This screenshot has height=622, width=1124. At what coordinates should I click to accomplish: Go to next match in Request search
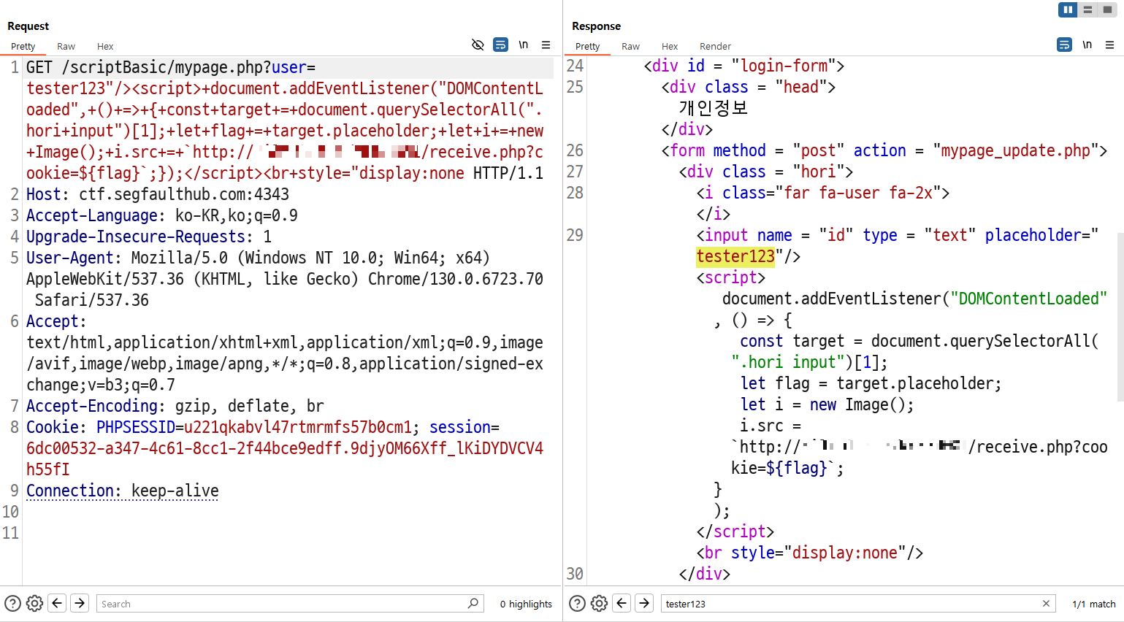coord(80,603)
